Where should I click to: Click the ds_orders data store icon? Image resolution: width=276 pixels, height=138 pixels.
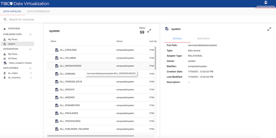tap(5, 73)
